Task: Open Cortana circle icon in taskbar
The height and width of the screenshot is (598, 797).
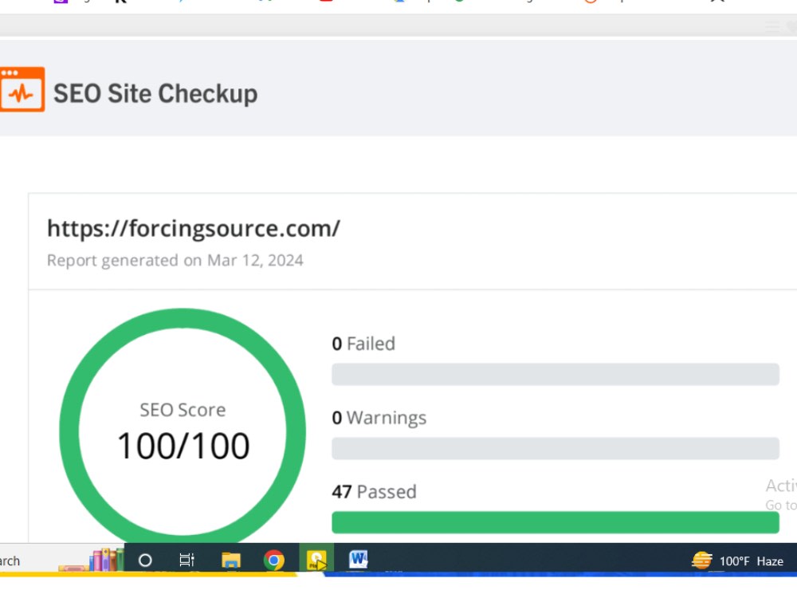Action: 145,561
